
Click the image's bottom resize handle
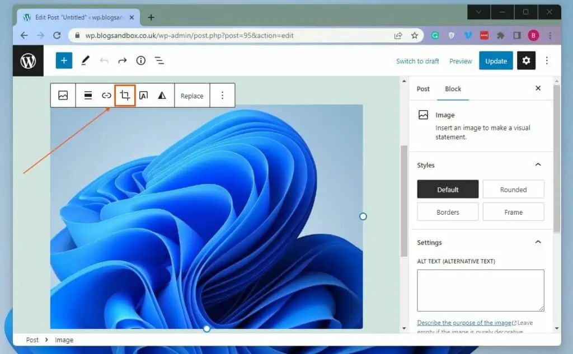click(206, 328)
